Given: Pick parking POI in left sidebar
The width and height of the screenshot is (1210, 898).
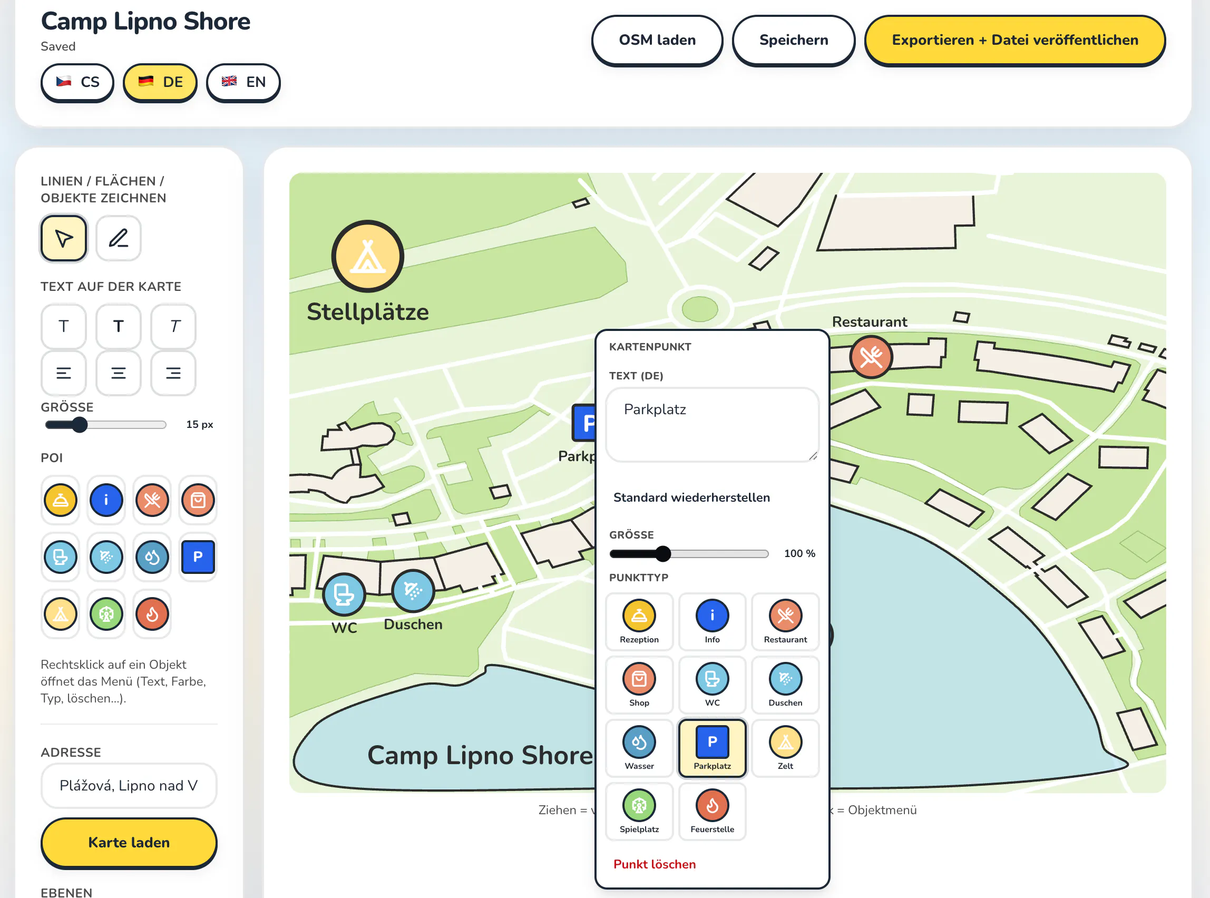Looking at the screenshot, I should (x=198, y=557).
